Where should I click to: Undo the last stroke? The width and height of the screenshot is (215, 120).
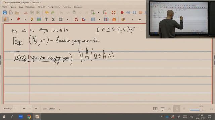[x=47, y=13]
